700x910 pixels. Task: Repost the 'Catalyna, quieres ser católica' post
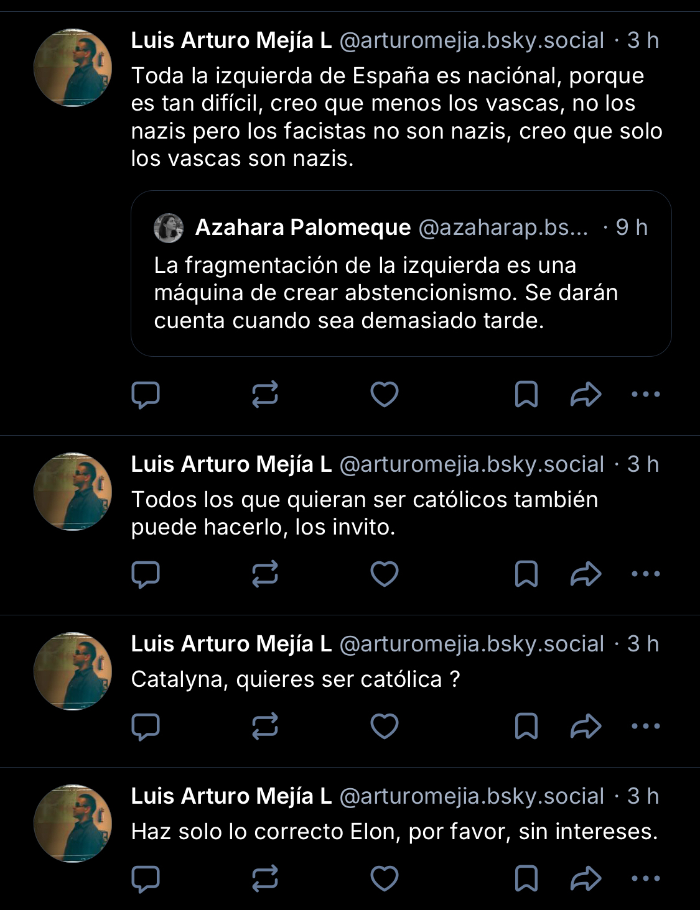click(x=264, y=726)
